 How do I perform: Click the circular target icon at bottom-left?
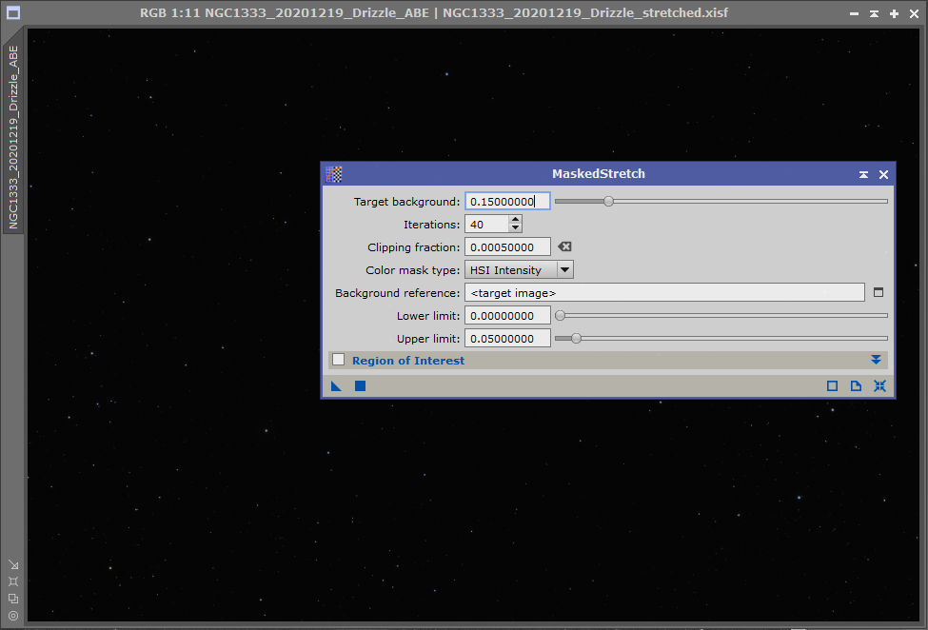pyautogui.click(x=13, y=616)
